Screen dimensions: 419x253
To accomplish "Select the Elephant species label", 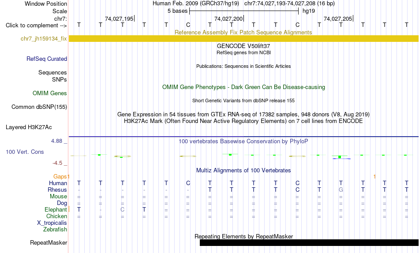I will click(56, 209).
